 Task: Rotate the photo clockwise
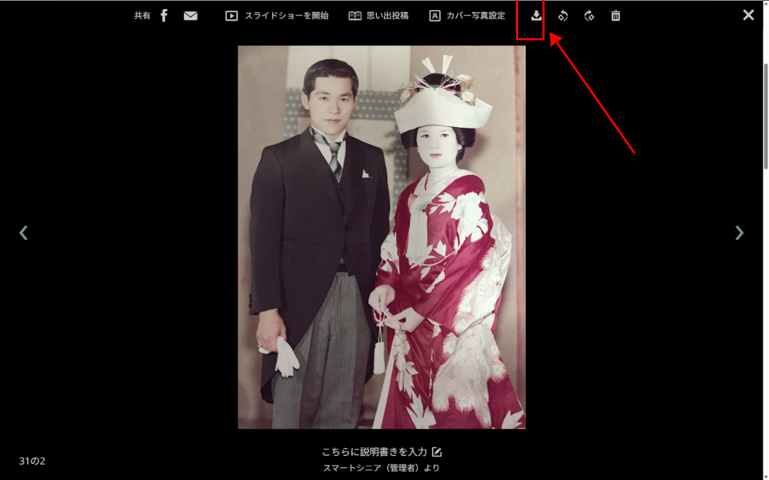[x=589, y=16]
